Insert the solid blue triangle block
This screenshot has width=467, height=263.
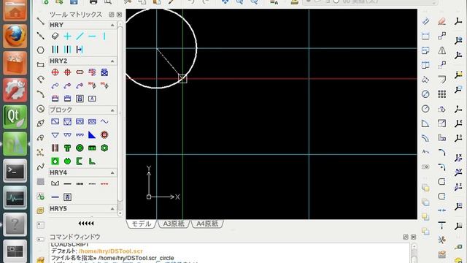coord(92,134)
